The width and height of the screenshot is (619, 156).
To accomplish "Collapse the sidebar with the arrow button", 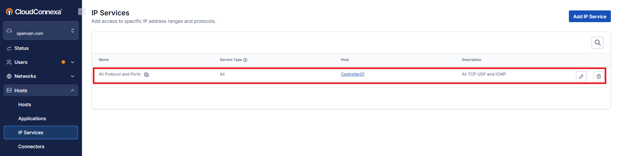I will 81,12.
